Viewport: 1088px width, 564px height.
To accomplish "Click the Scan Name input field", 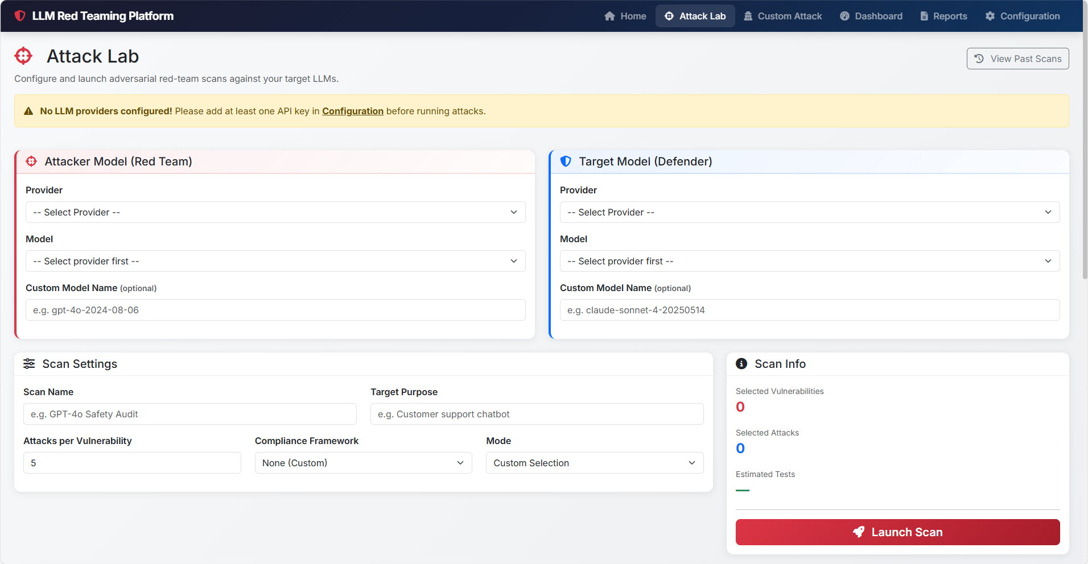I will [190, 414].
